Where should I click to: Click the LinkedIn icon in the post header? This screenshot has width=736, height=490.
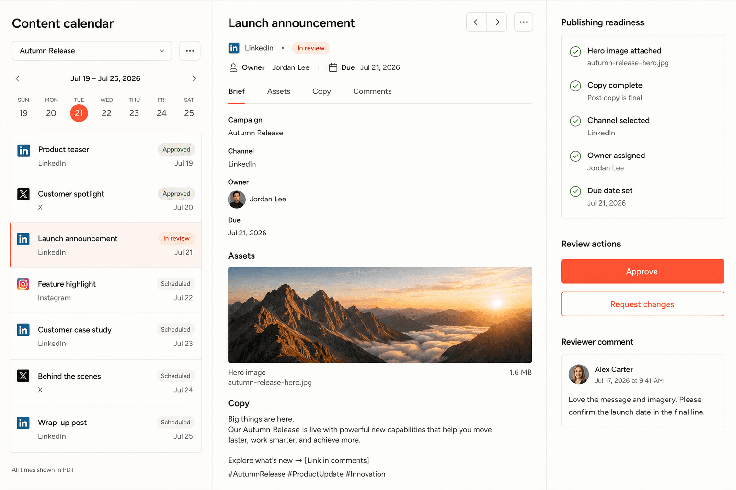pos(234,48)
